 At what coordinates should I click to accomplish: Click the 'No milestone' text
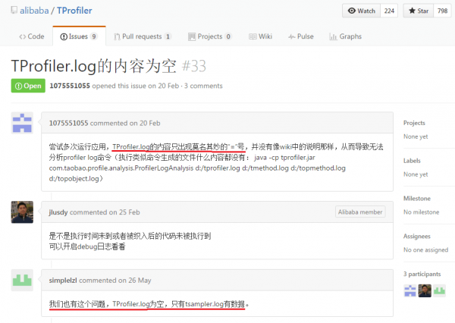coord(421,212)
